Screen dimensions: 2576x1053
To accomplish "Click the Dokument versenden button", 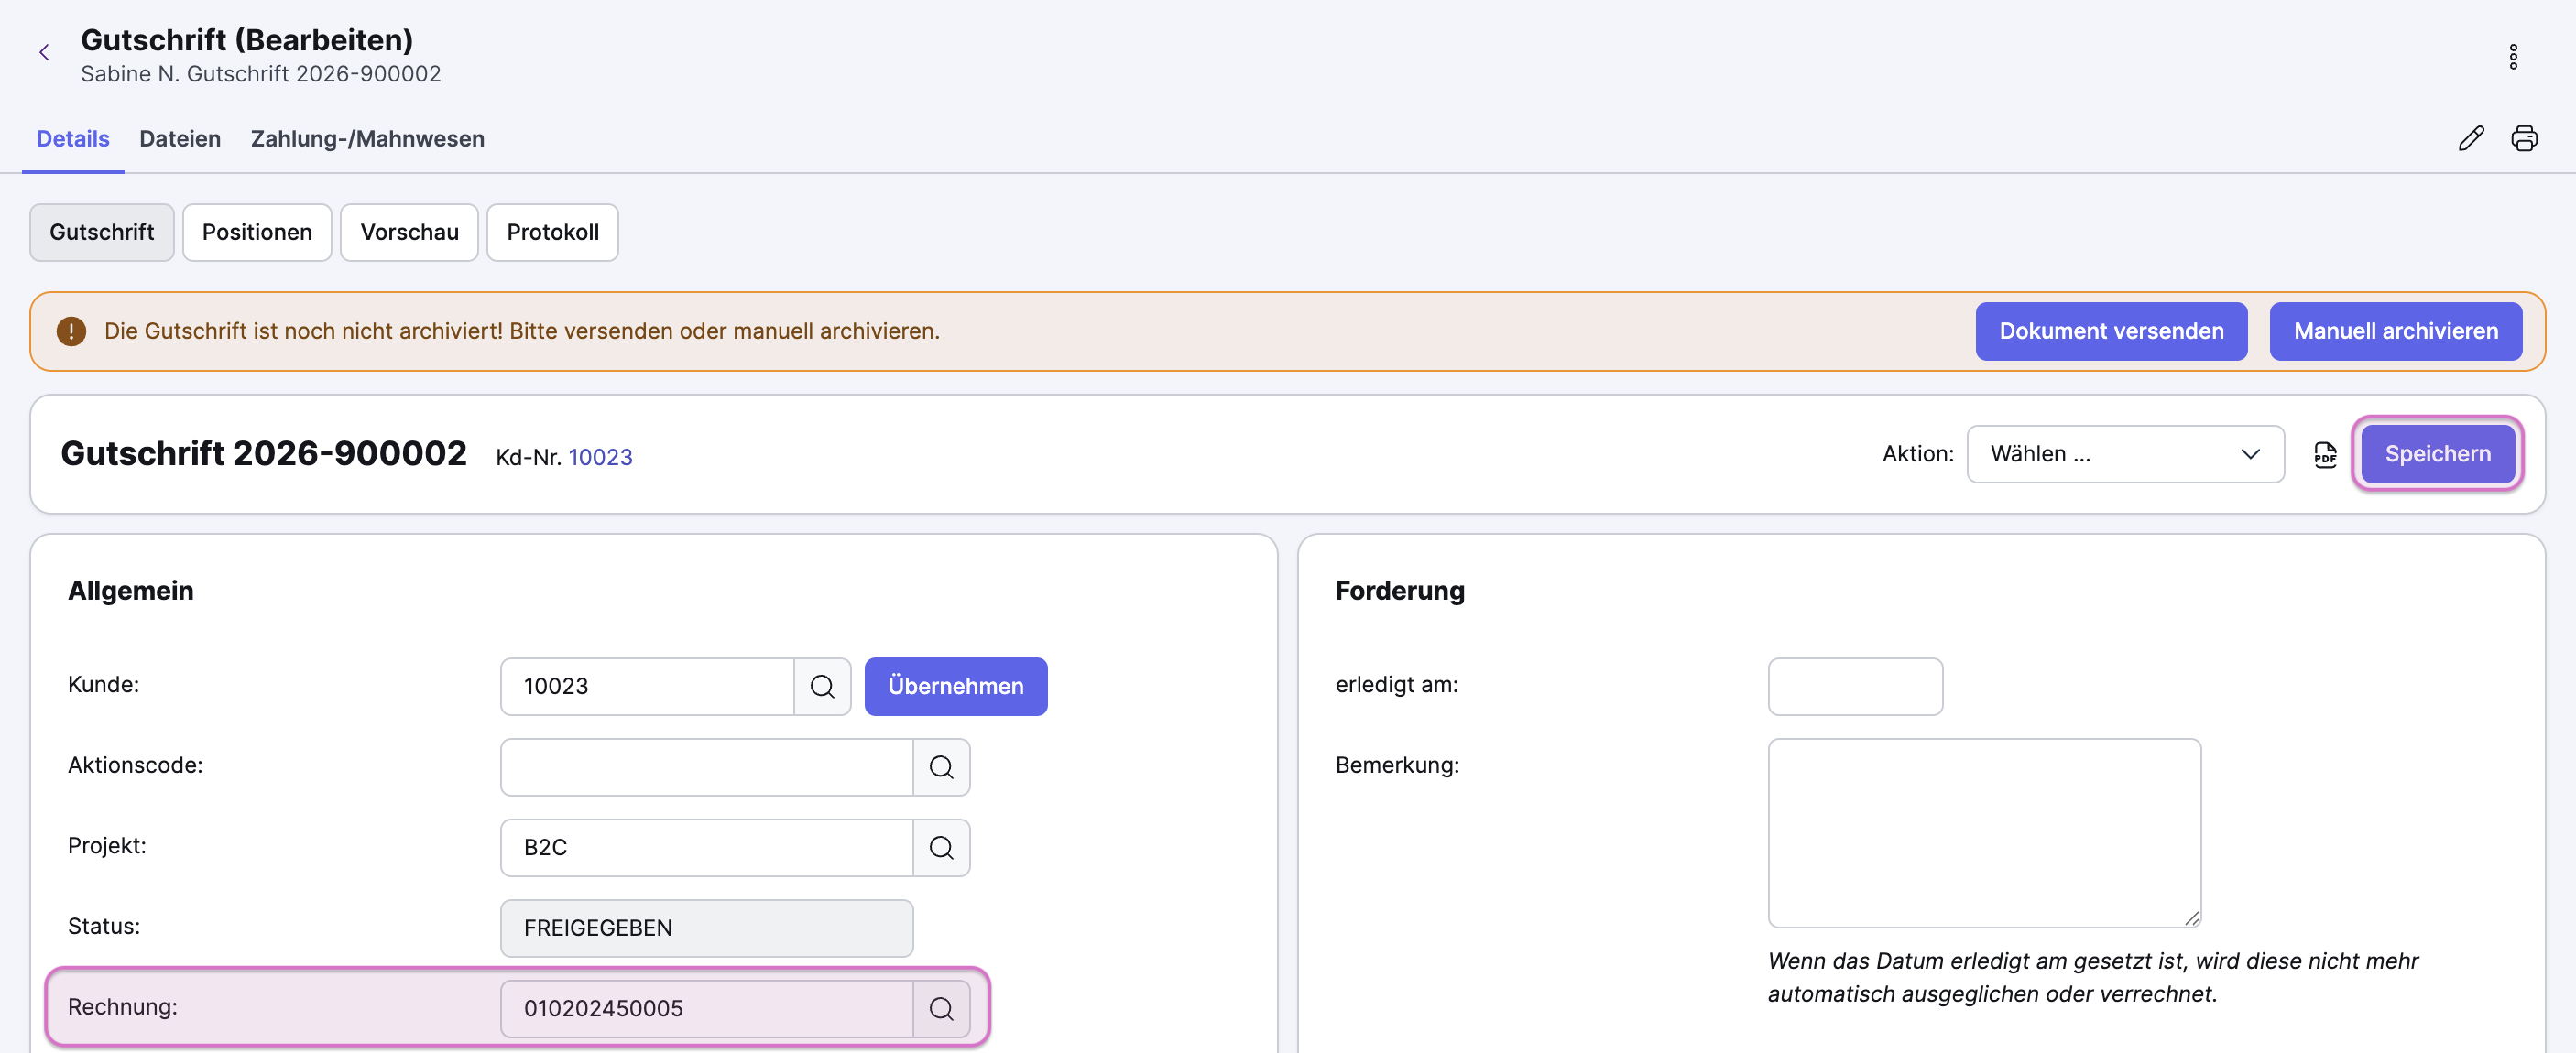I will point(2111,331).
